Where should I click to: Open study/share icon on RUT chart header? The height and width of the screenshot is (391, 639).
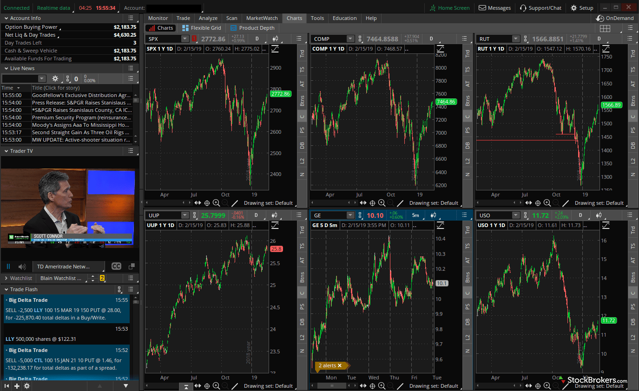(606, 48)
